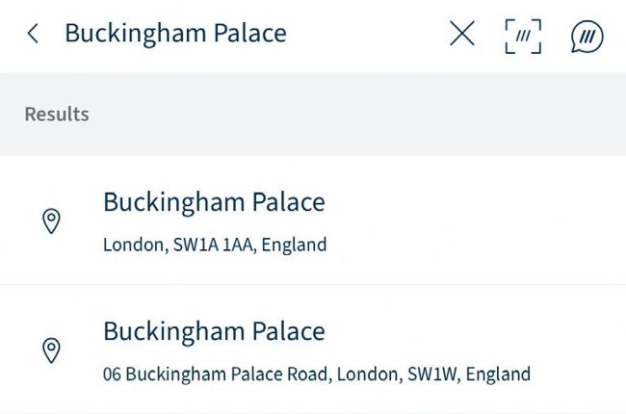Viewport: 626px width, 414px height.
Task: Tap the first location marker in the results
Action: coord(52,221)
